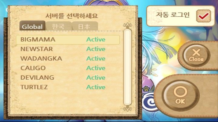Switch to the Global server tab
218x122 pixels.
[32, 26]
